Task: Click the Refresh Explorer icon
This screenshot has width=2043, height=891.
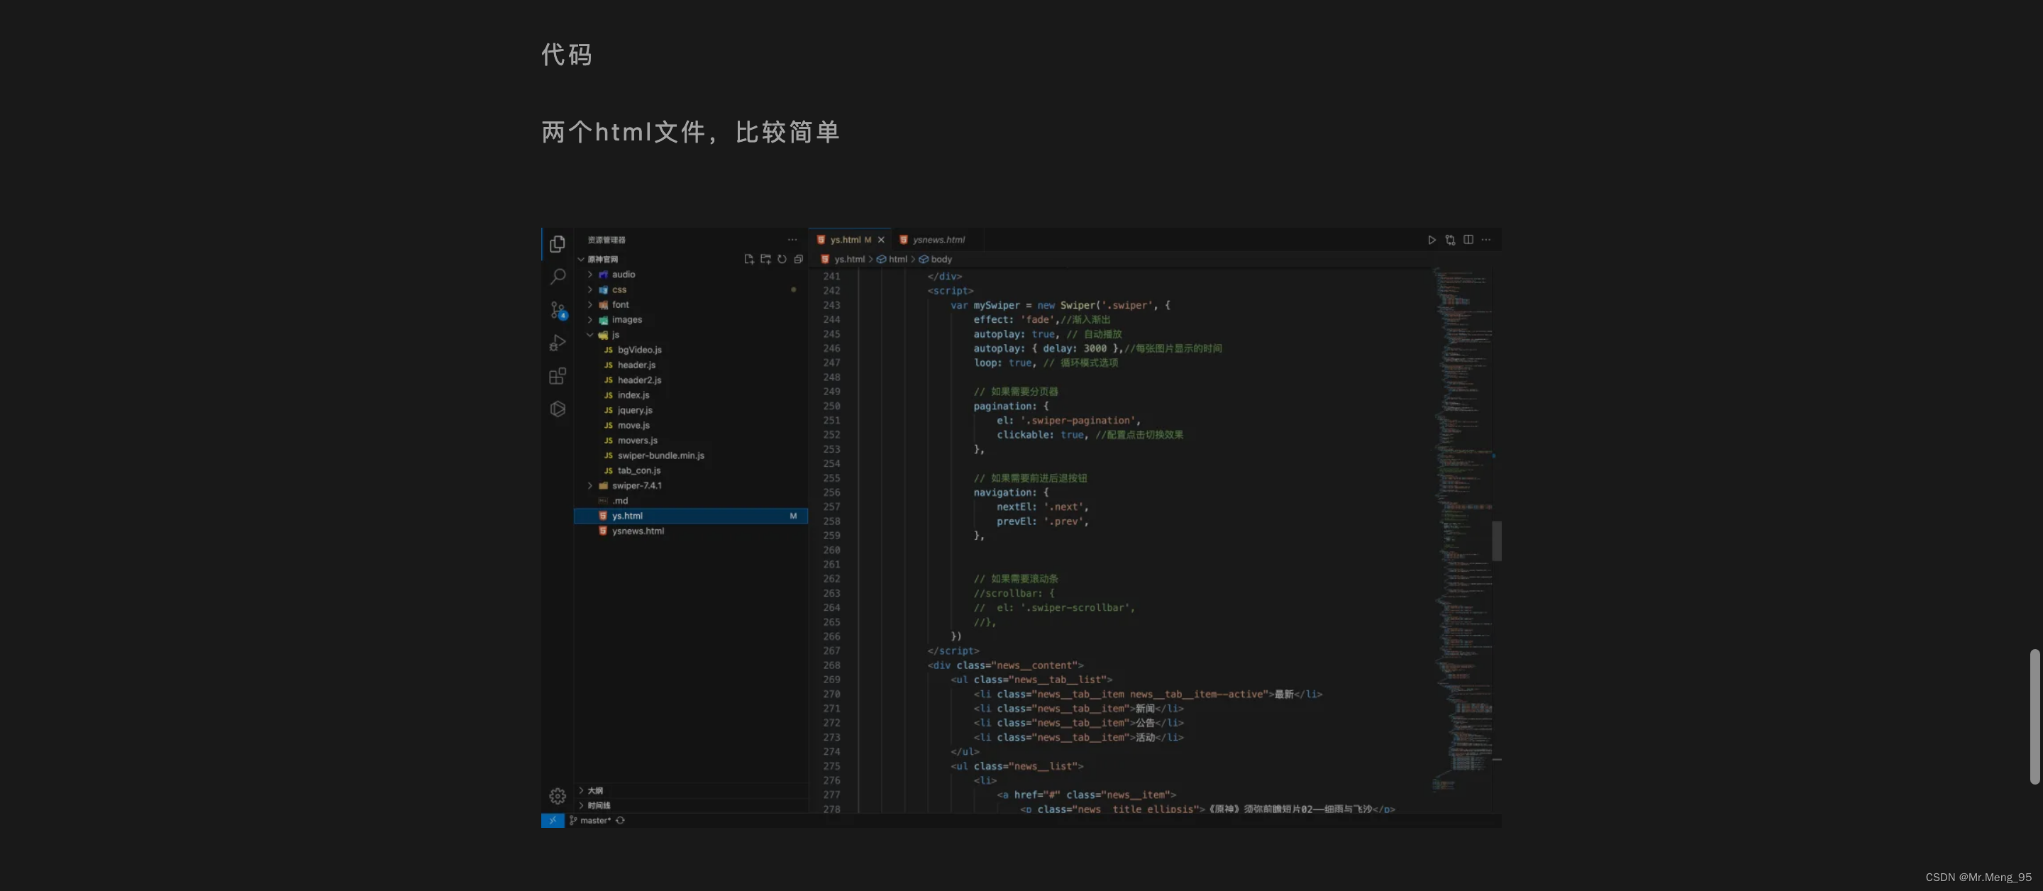Action: (x=782, y=260)
